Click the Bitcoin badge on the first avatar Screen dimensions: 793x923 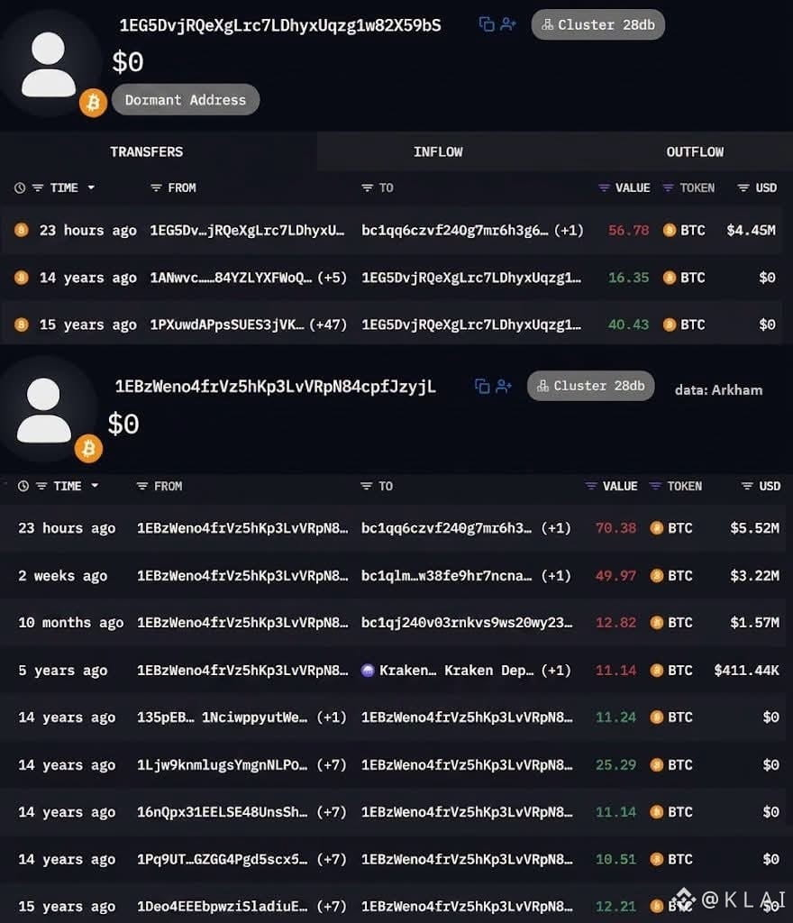[93, 103]
